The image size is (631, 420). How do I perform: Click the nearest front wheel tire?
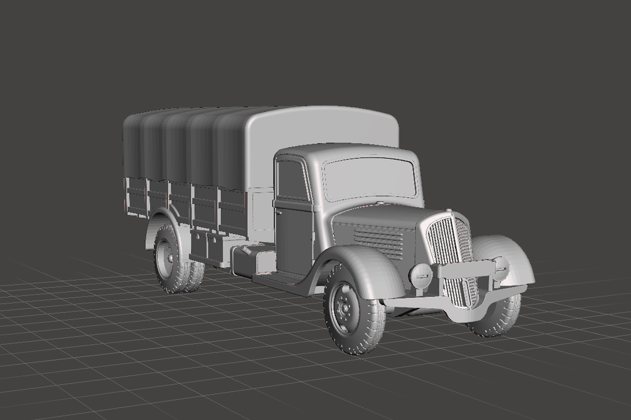coord(355,340)
